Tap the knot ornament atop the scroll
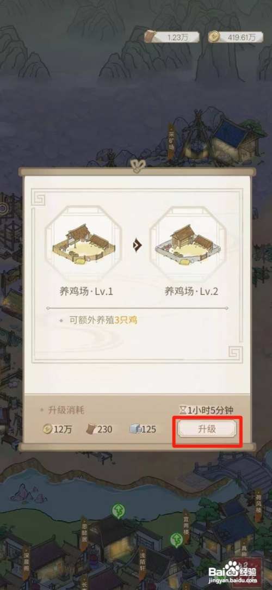The width and height of the screenshot is (272, 590). coord(136,165)
